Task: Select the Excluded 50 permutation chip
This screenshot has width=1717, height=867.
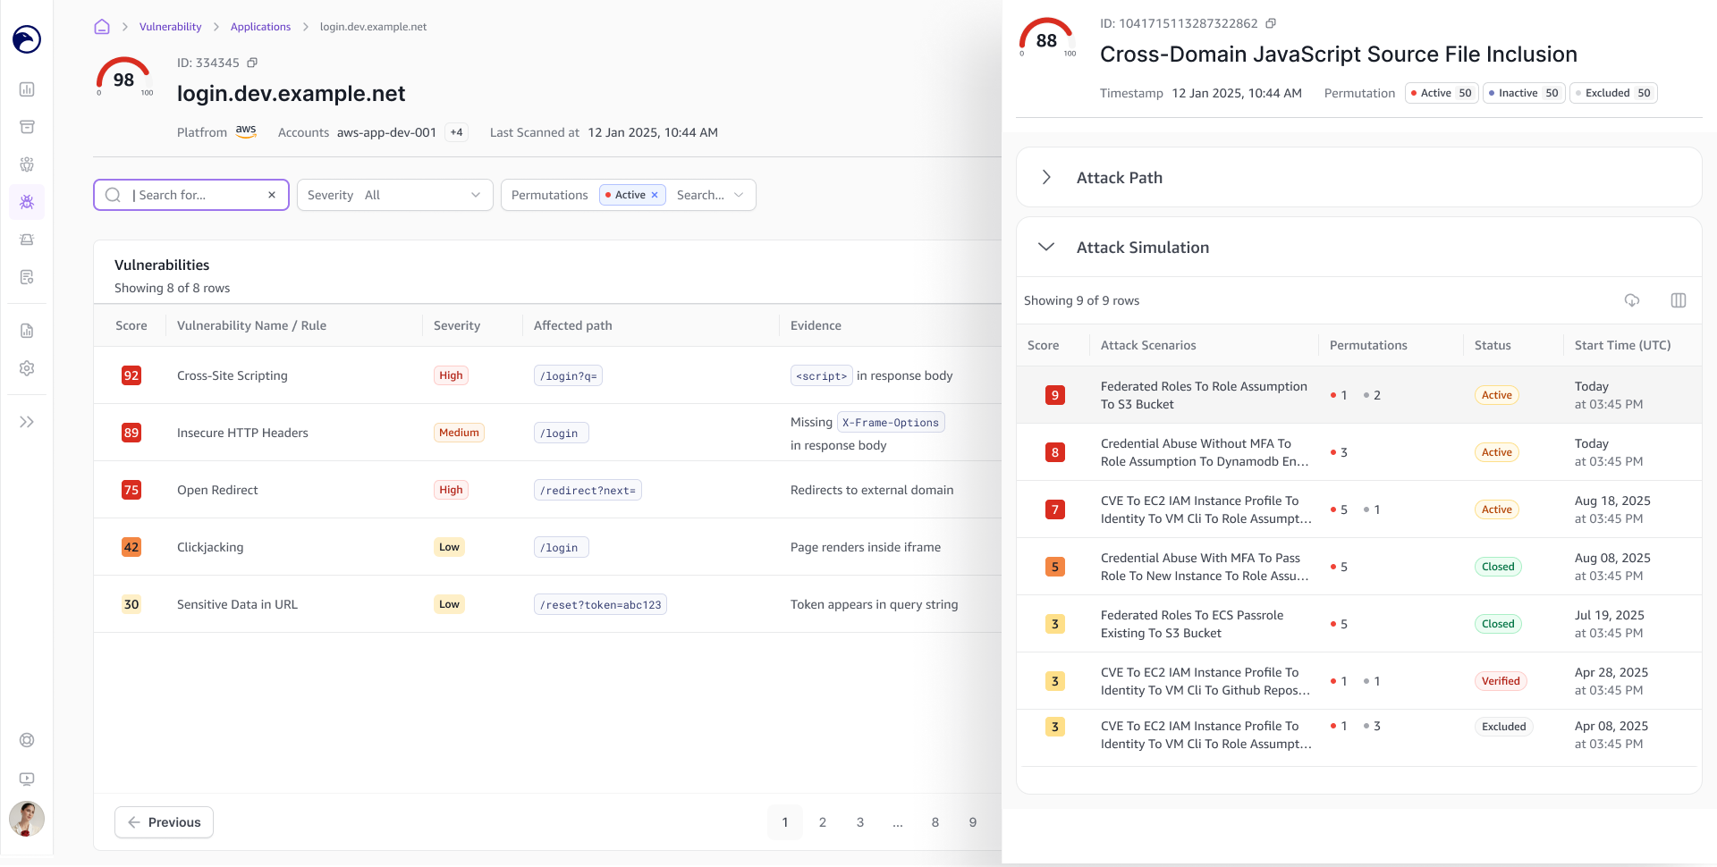Action: (1613, 93)
